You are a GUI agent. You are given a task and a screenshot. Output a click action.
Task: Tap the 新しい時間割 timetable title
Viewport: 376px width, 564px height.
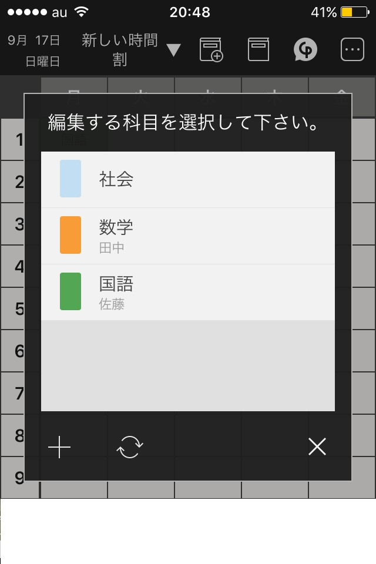point(120,50)
